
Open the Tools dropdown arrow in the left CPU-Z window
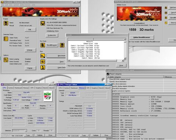tap(33, 135)
